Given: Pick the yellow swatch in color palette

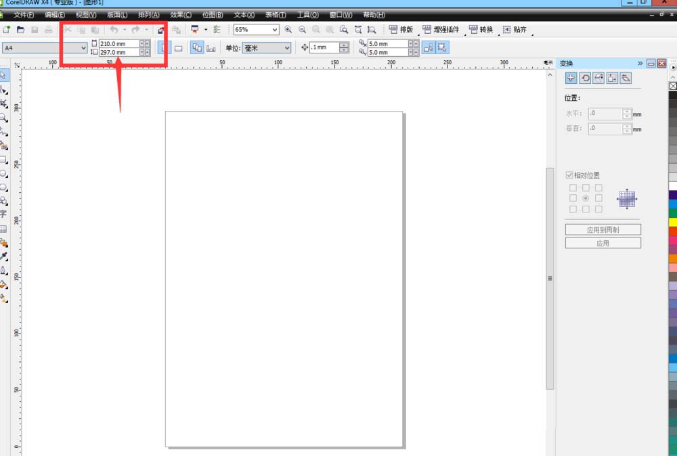Looking at the screenshot, I should coord(673,223).
